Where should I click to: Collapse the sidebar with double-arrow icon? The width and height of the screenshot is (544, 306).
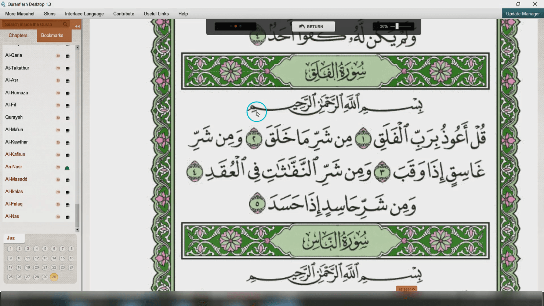point(77,26)
